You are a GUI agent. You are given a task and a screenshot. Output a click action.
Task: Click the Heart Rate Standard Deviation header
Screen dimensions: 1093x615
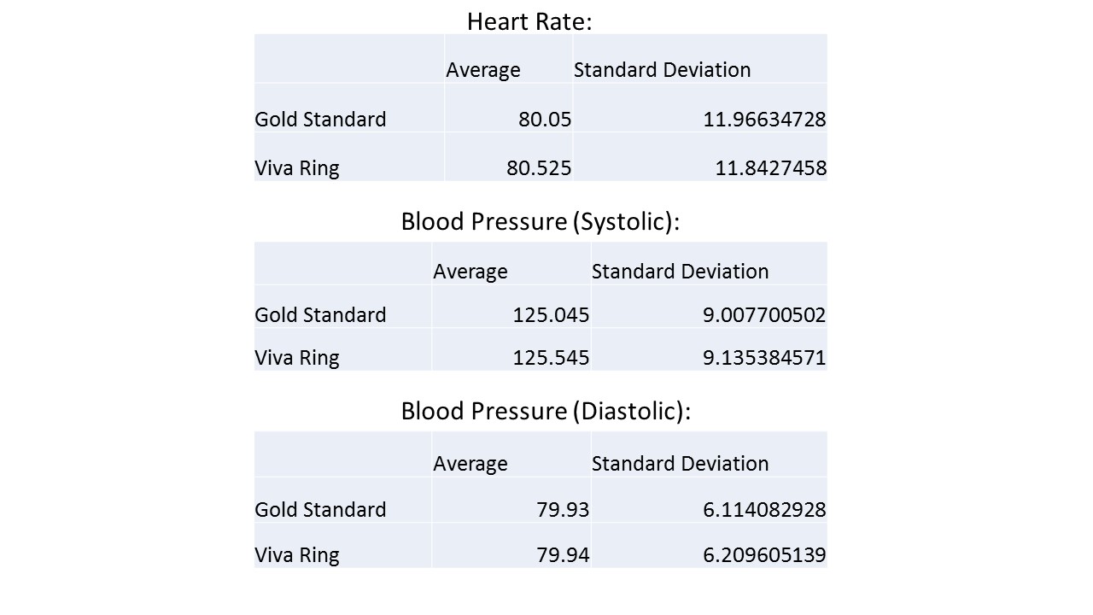[x=662, y=70]
